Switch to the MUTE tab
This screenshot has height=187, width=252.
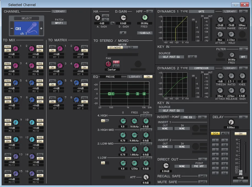tap(225, 134)
